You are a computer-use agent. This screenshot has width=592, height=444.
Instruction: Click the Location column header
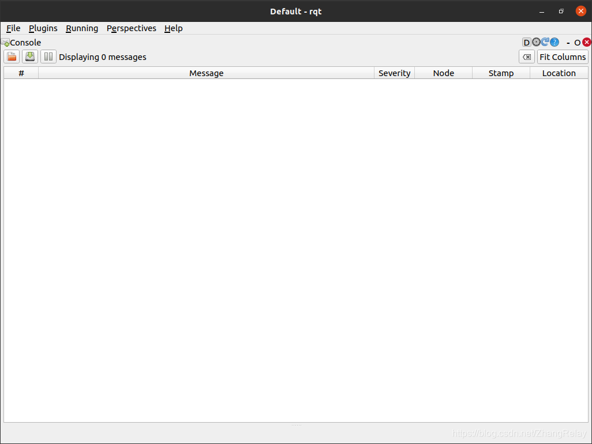(559, 73)
